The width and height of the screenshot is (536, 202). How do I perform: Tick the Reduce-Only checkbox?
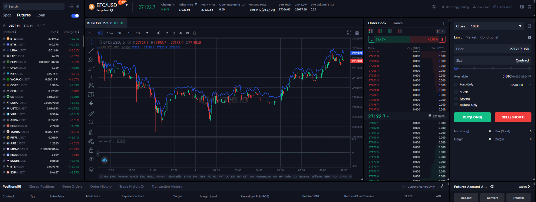pyautogui.click(x=456, y=105)
